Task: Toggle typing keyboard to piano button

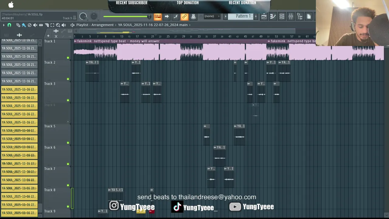Action: 157,16
